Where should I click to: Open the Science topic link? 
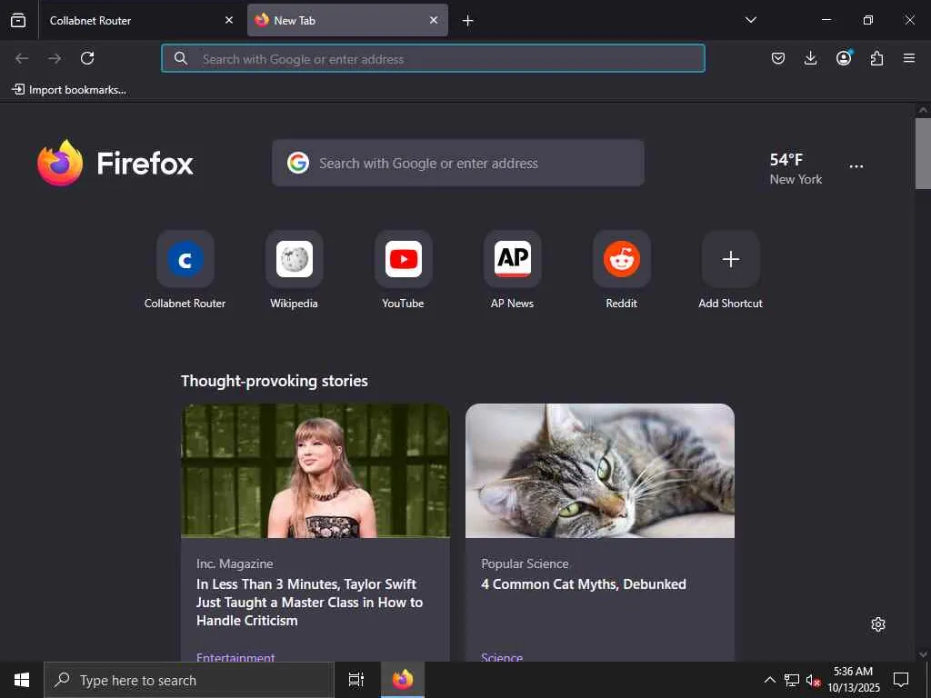click(502, 656)
